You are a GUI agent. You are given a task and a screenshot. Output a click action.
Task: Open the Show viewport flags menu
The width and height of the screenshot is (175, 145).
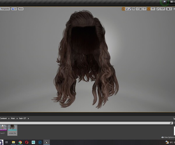click(x=21, y=9)
